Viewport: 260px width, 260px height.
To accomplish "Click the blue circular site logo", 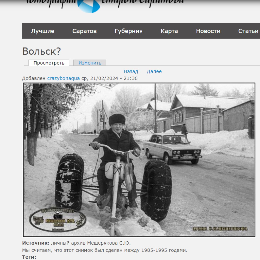I will (x=89, y=6).
